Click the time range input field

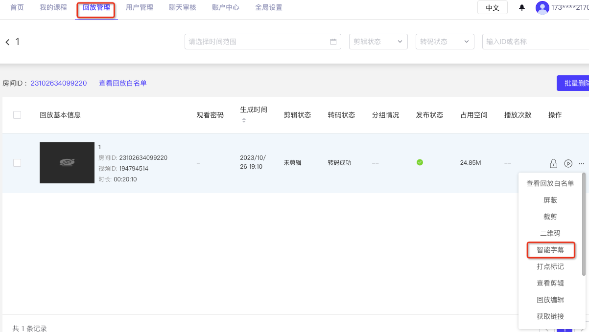[263, 42]
